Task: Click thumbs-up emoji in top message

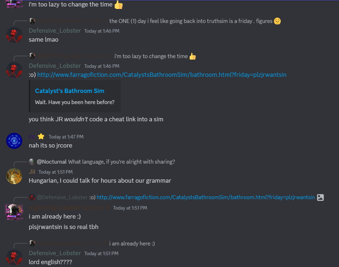Action: coord(119,5)
